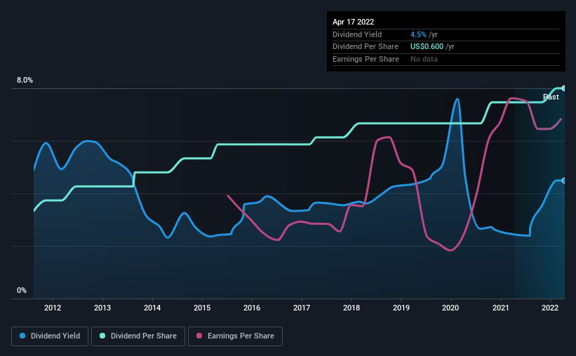Click the 2020 dividend yield peak

(x=457, y=99)
